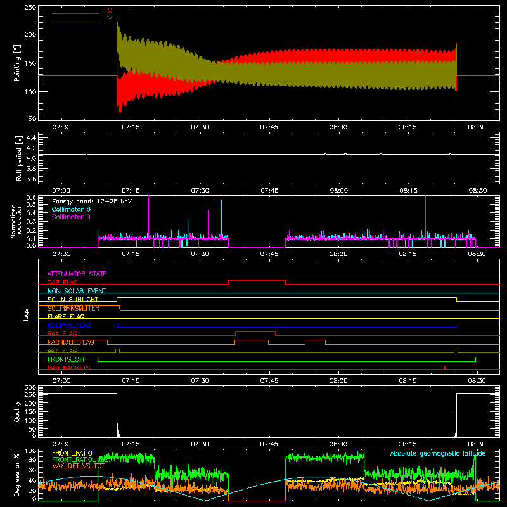
Task: Click the raised SAA_FLAG step segment
Action: (255, 331)
